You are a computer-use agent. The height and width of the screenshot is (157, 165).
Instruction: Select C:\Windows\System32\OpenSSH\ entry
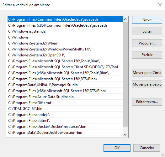(64, 55)
